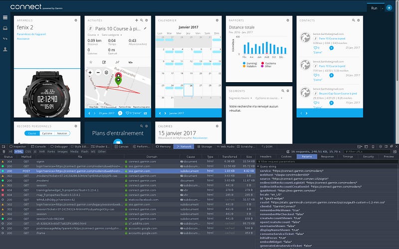The height and width of the screenshot is (249, 399).
Task: Toggle the Images network filter
Action: pyautogui.click(x=62, y=152)
